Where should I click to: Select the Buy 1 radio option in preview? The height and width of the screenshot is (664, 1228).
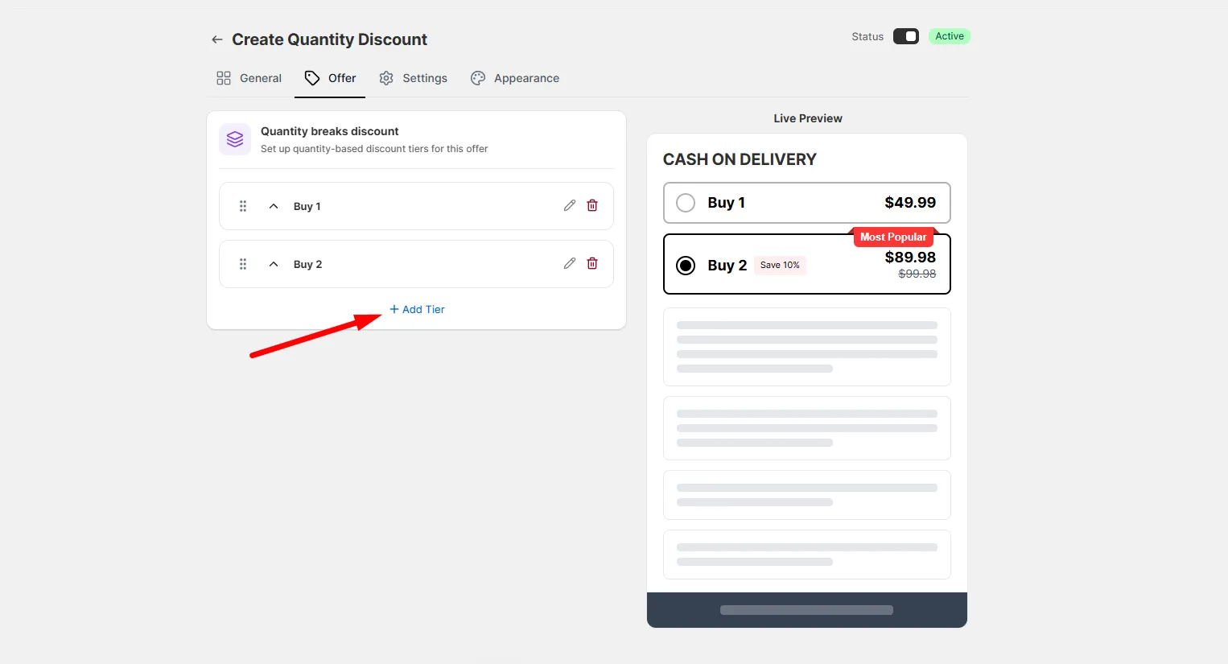(x=686, y=203)
